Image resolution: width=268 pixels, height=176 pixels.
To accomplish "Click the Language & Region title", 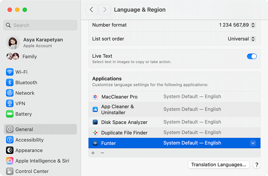I will (140, 10).
